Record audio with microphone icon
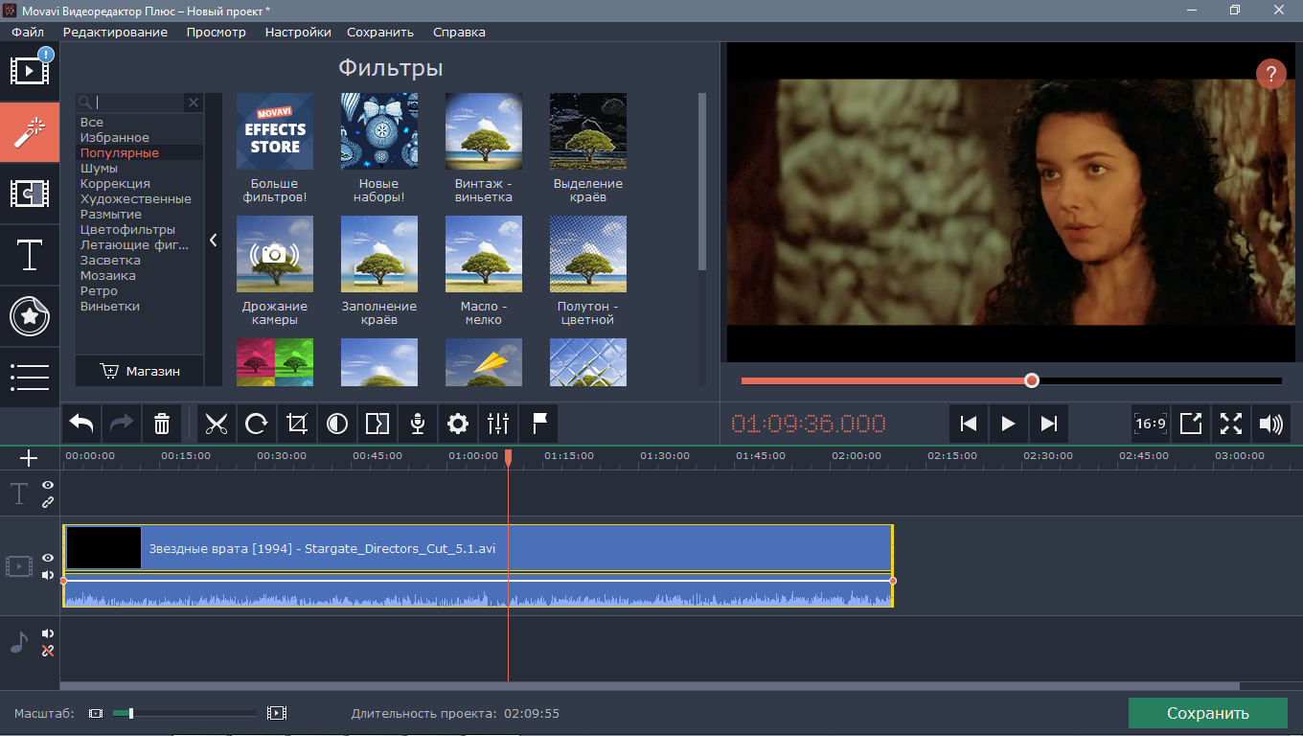The height and width of the screenshot is (736, 1303). click(x=418, y=424)
